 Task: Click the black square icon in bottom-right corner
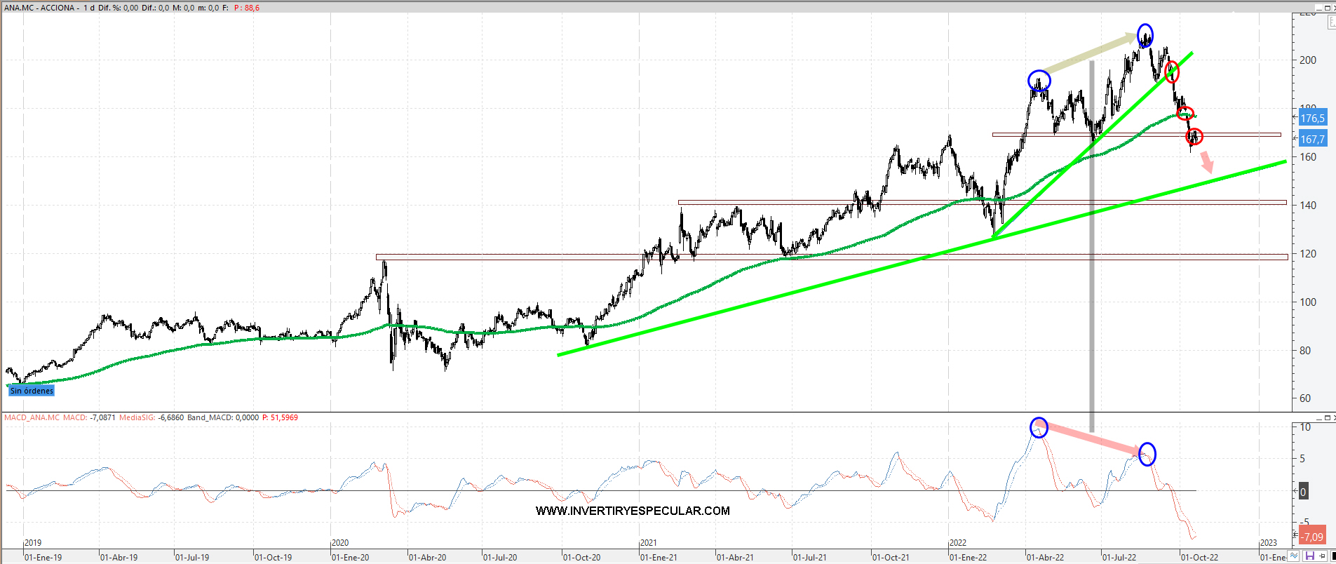(1332, 556)
